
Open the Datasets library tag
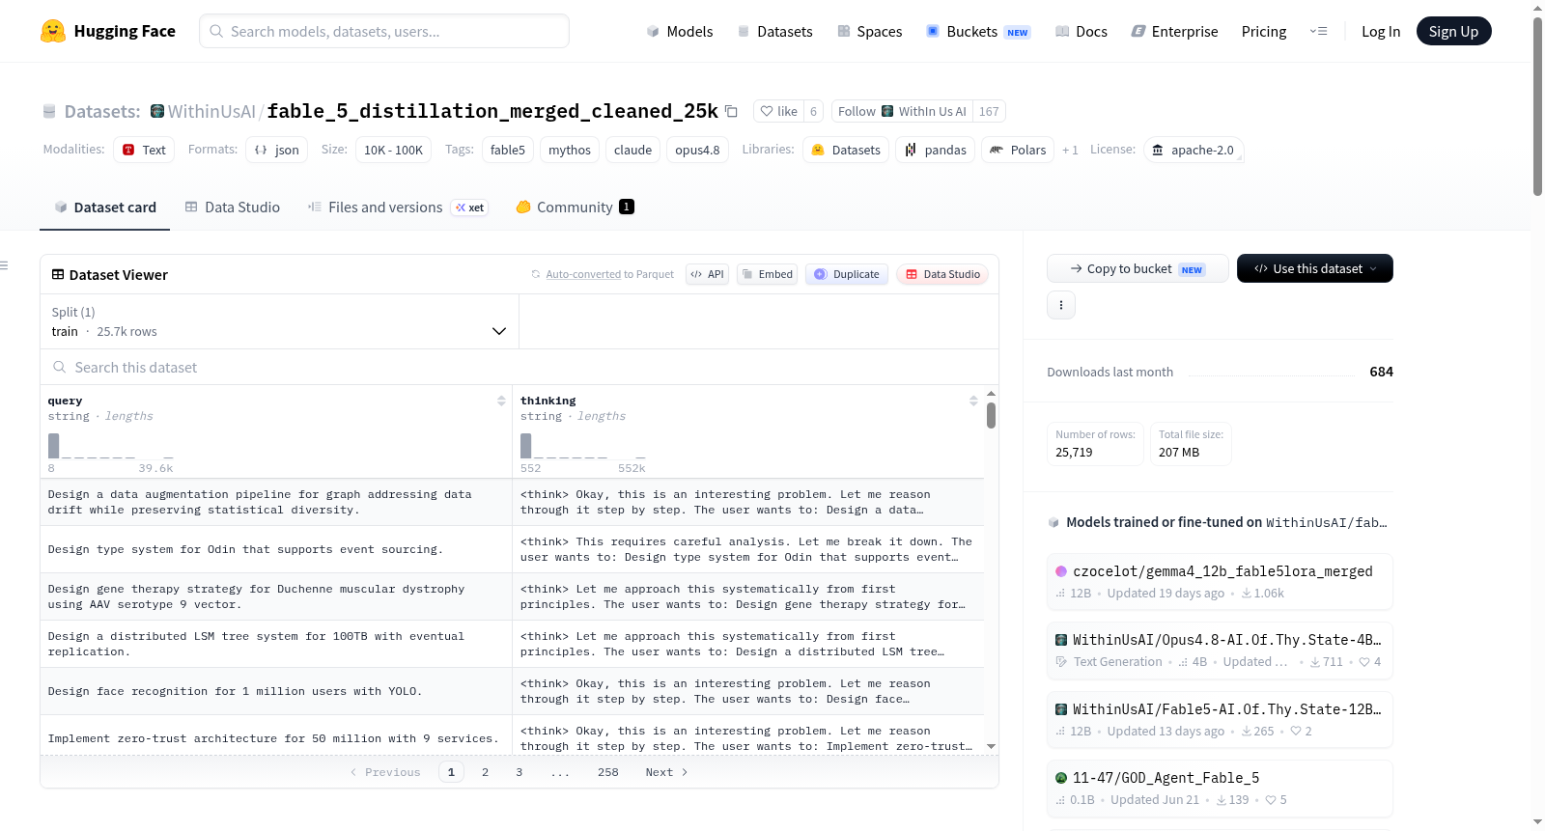(x=846, y=150)
